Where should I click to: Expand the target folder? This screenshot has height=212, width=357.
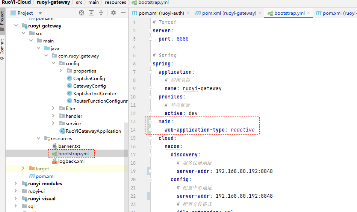click(23, 168)
